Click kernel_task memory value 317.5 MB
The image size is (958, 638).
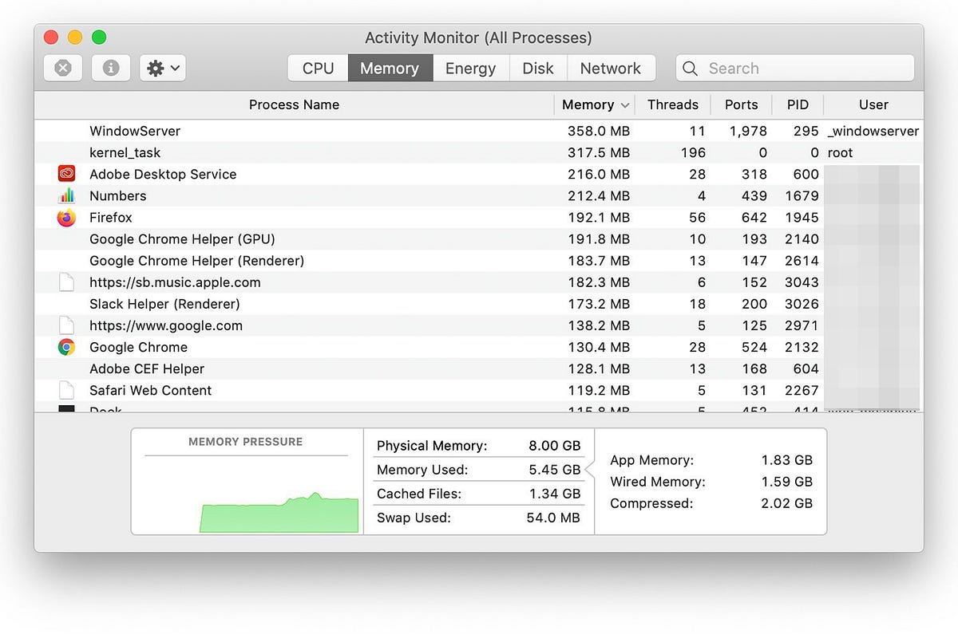[599, 152]
